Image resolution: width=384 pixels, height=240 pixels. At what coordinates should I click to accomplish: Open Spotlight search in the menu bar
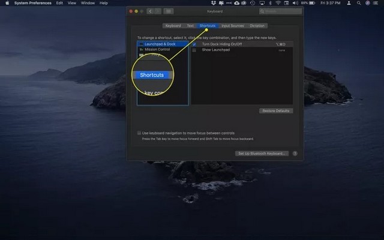[x=361, y=3]
